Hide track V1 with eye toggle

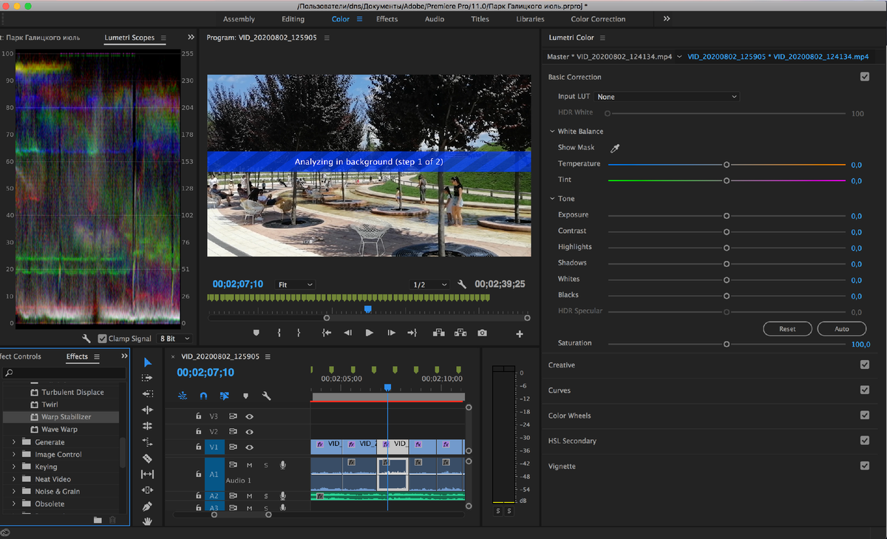click(249, 447)
